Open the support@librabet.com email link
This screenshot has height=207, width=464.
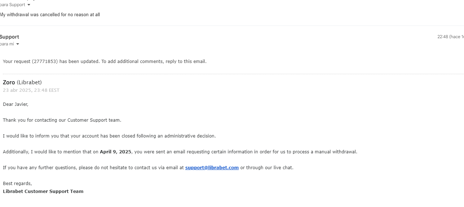212,168
